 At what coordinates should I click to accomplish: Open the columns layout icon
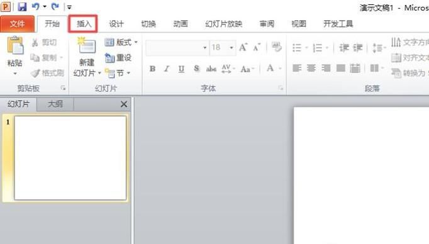coord(374,68)
